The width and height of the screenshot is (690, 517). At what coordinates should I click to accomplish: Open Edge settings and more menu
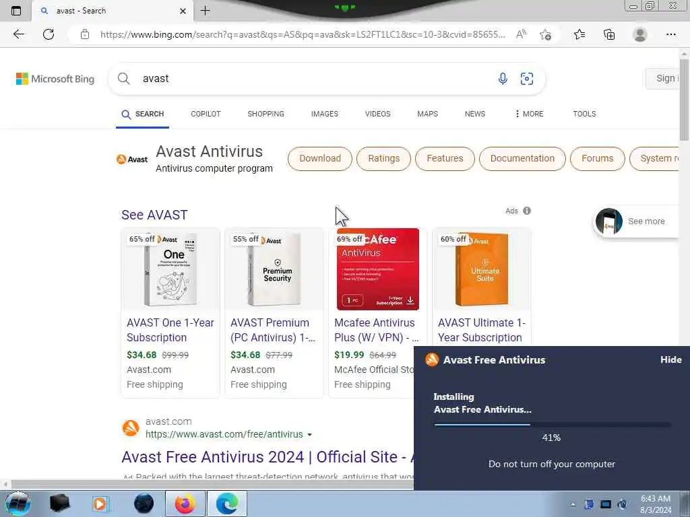coord(670,34)
